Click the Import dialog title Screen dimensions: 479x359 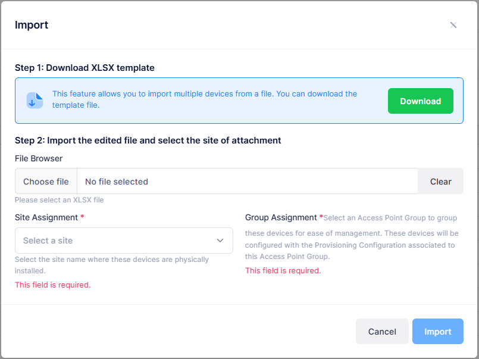click(32, 25)
